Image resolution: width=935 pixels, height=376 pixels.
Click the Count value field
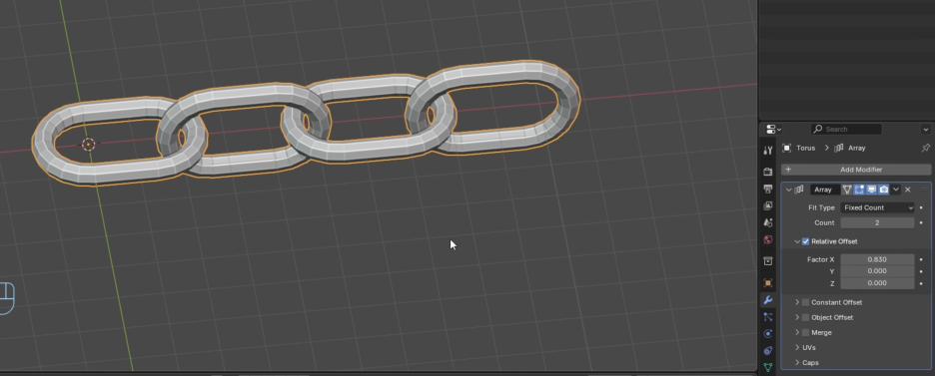coord(877,222)
